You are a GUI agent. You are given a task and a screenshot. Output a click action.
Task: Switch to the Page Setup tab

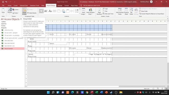[74, 5]
